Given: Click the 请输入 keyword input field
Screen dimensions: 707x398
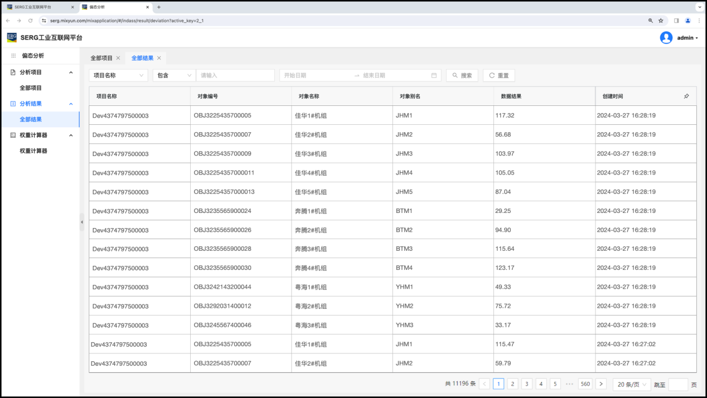Looking at the screenshot, I should coord(235,75).
